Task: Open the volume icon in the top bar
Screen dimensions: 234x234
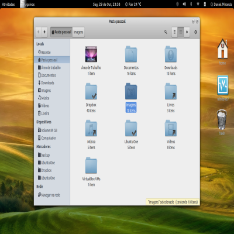Action: click(184, 4)
